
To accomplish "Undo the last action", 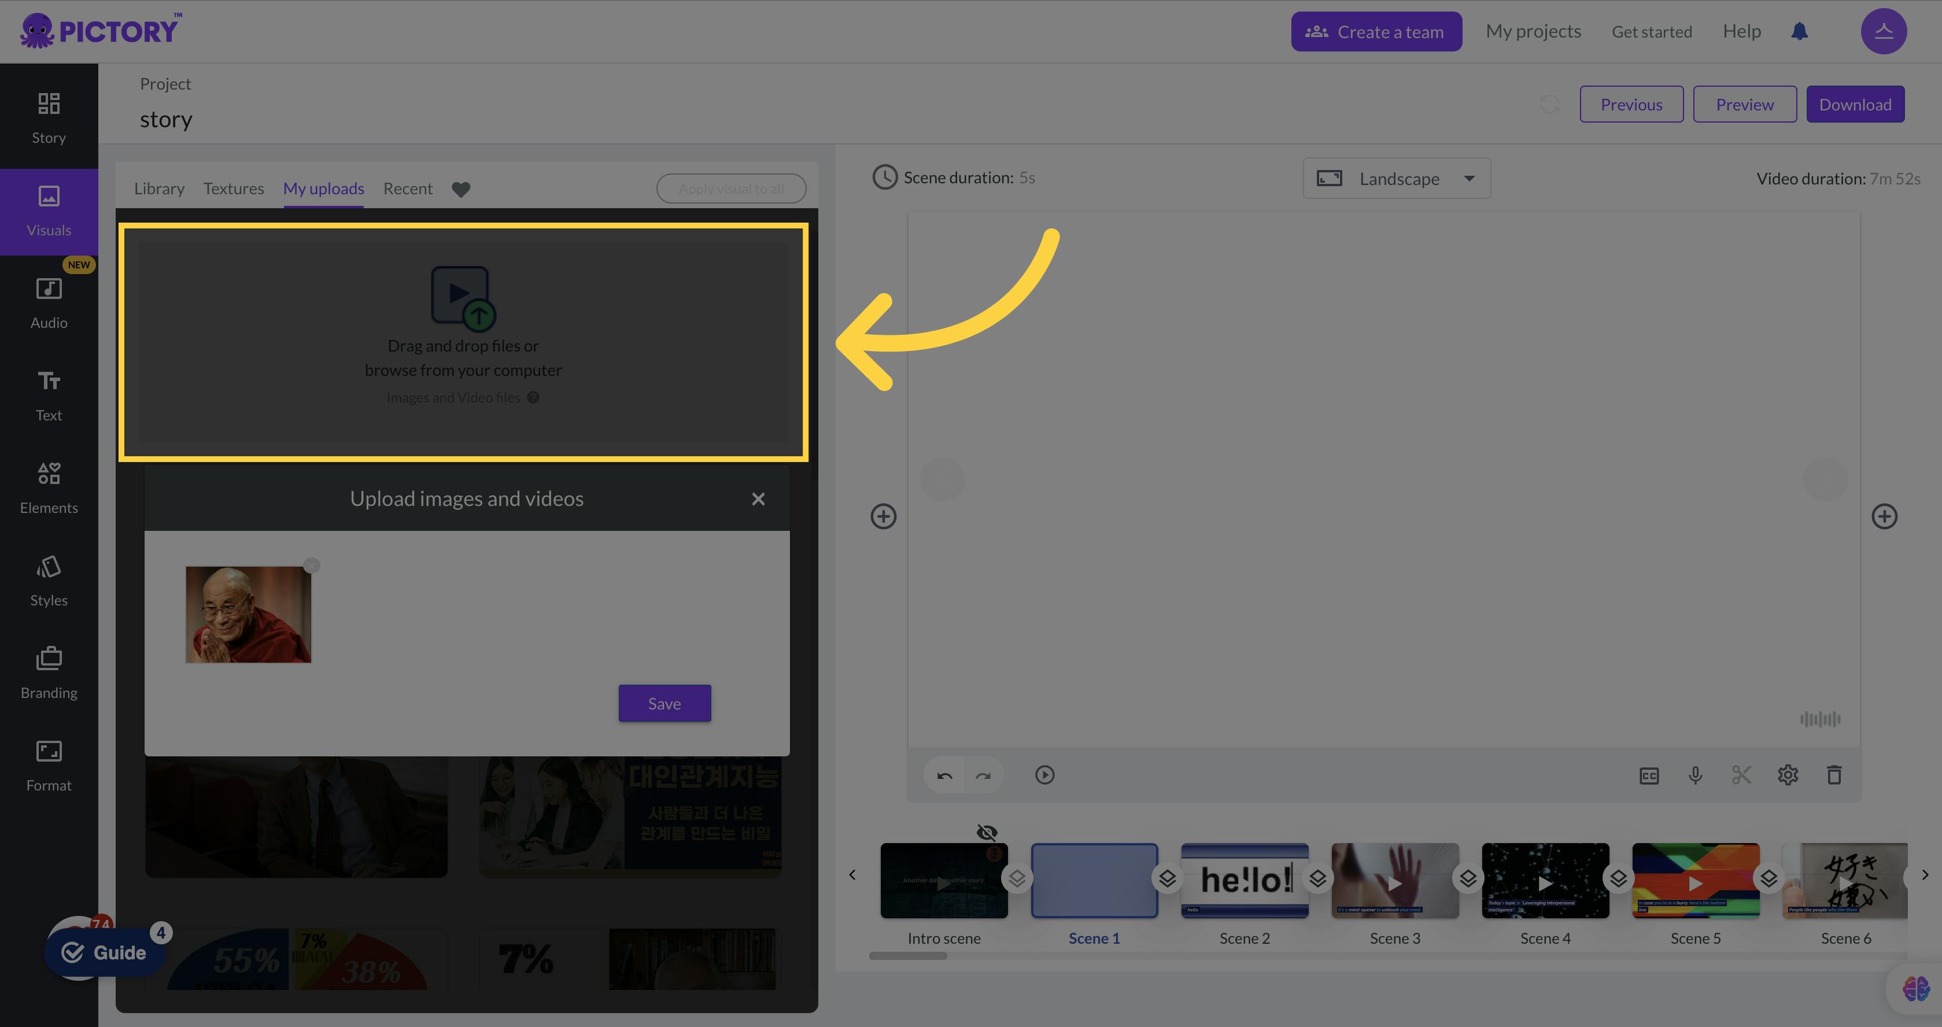I will pyautogui.click(x=944, y=775).
